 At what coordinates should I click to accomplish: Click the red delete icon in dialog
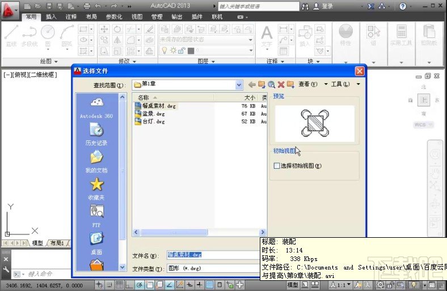[281, 84]
